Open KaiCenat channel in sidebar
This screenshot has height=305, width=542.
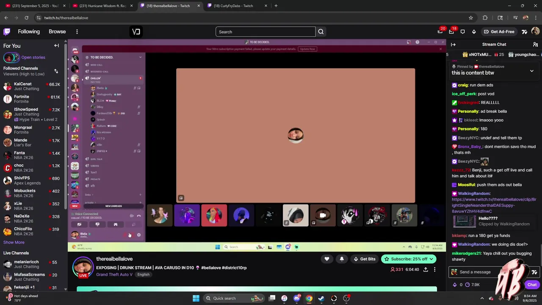[33, 86]
